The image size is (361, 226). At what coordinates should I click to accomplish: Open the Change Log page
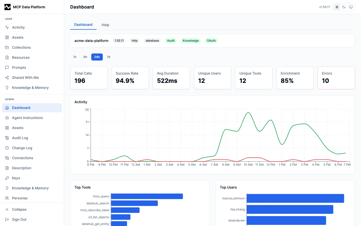coord(22,148)
